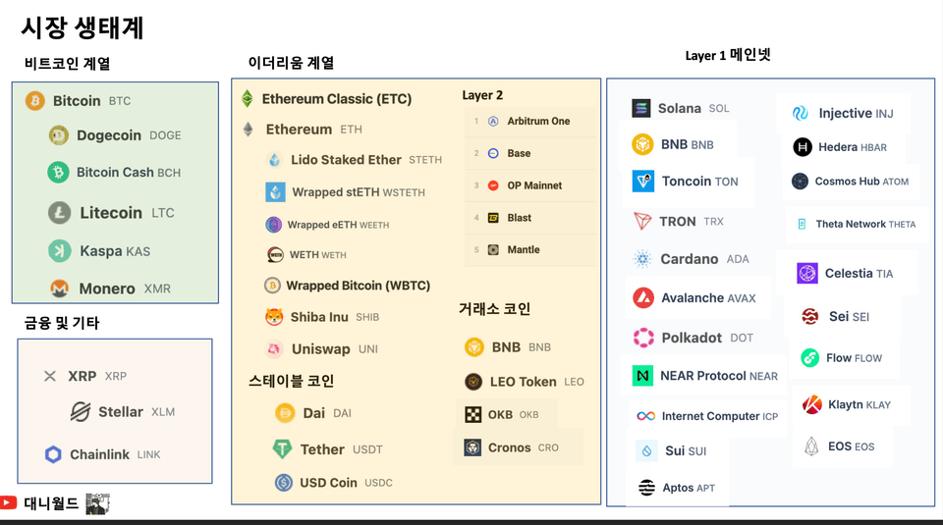
Task: Click the Theta Network THETA label
Action: pos(865,224)
